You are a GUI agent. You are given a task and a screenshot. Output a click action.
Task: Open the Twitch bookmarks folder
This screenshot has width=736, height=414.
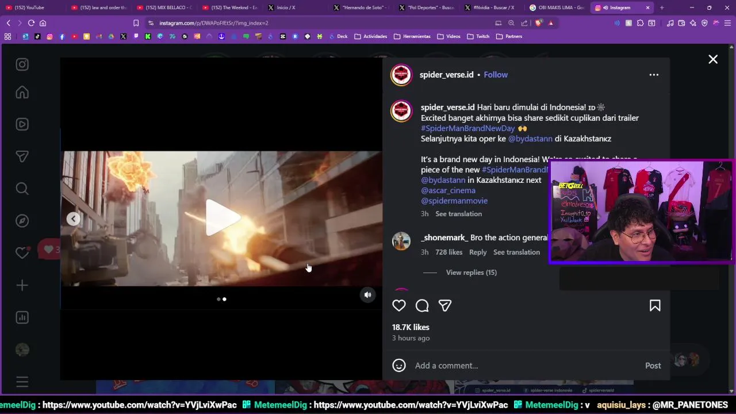tap(478, 36)
